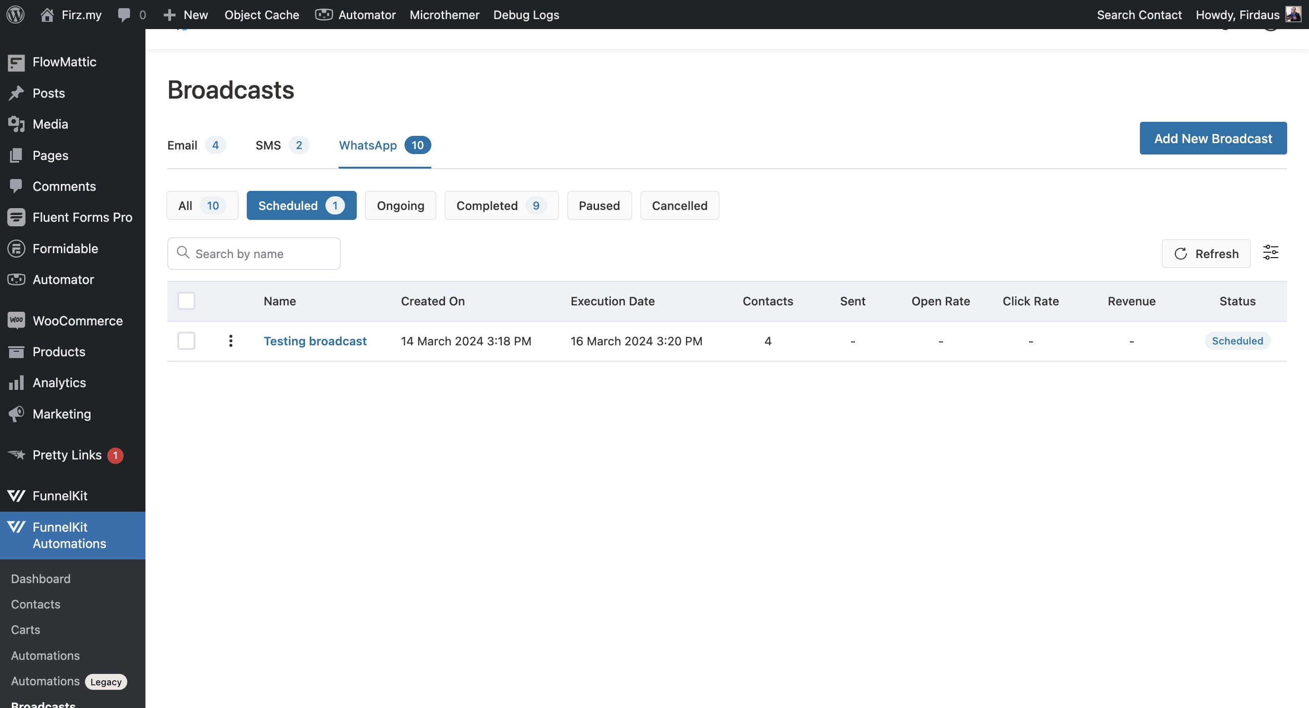Open the Carts submenu item
1309x708 pixels.
(25, 629)
